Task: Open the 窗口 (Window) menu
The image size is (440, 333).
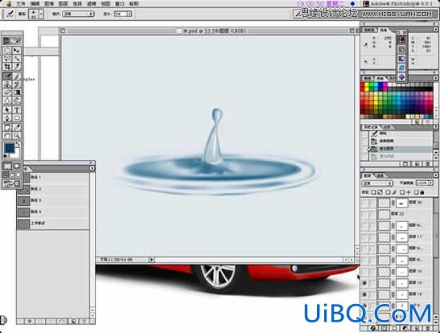Action: click(x=120, y=4)
